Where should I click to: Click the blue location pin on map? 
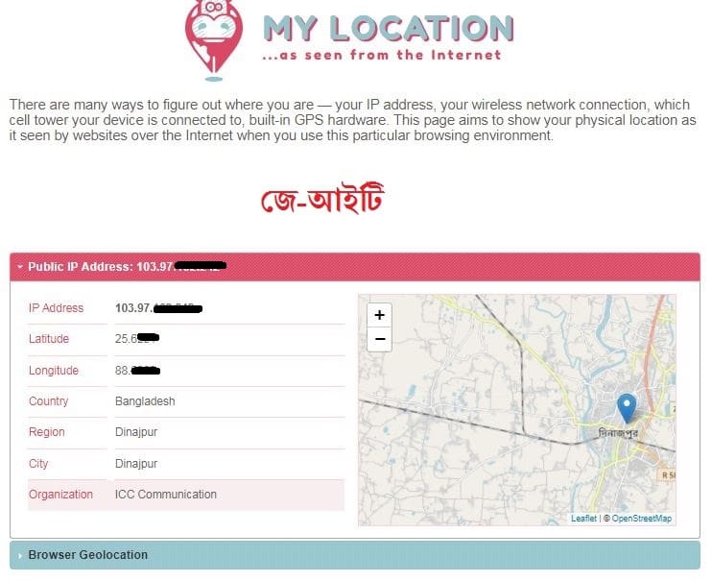(x=627, y=408)
